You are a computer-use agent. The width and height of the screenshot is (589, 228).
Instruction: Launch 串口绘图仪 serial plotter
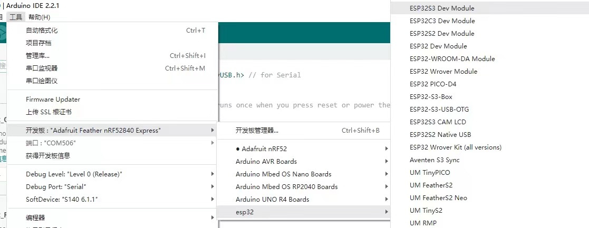pyautogui.click(x=112, y=81)
